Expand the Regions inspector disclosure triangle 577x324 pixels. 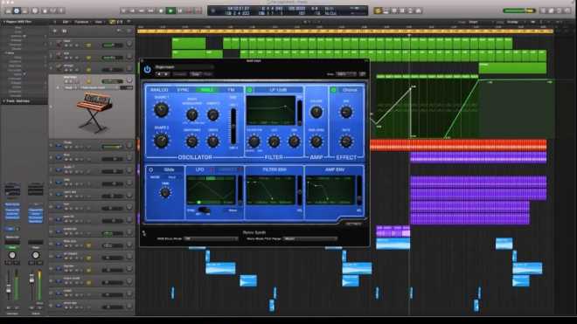(4, 22)
